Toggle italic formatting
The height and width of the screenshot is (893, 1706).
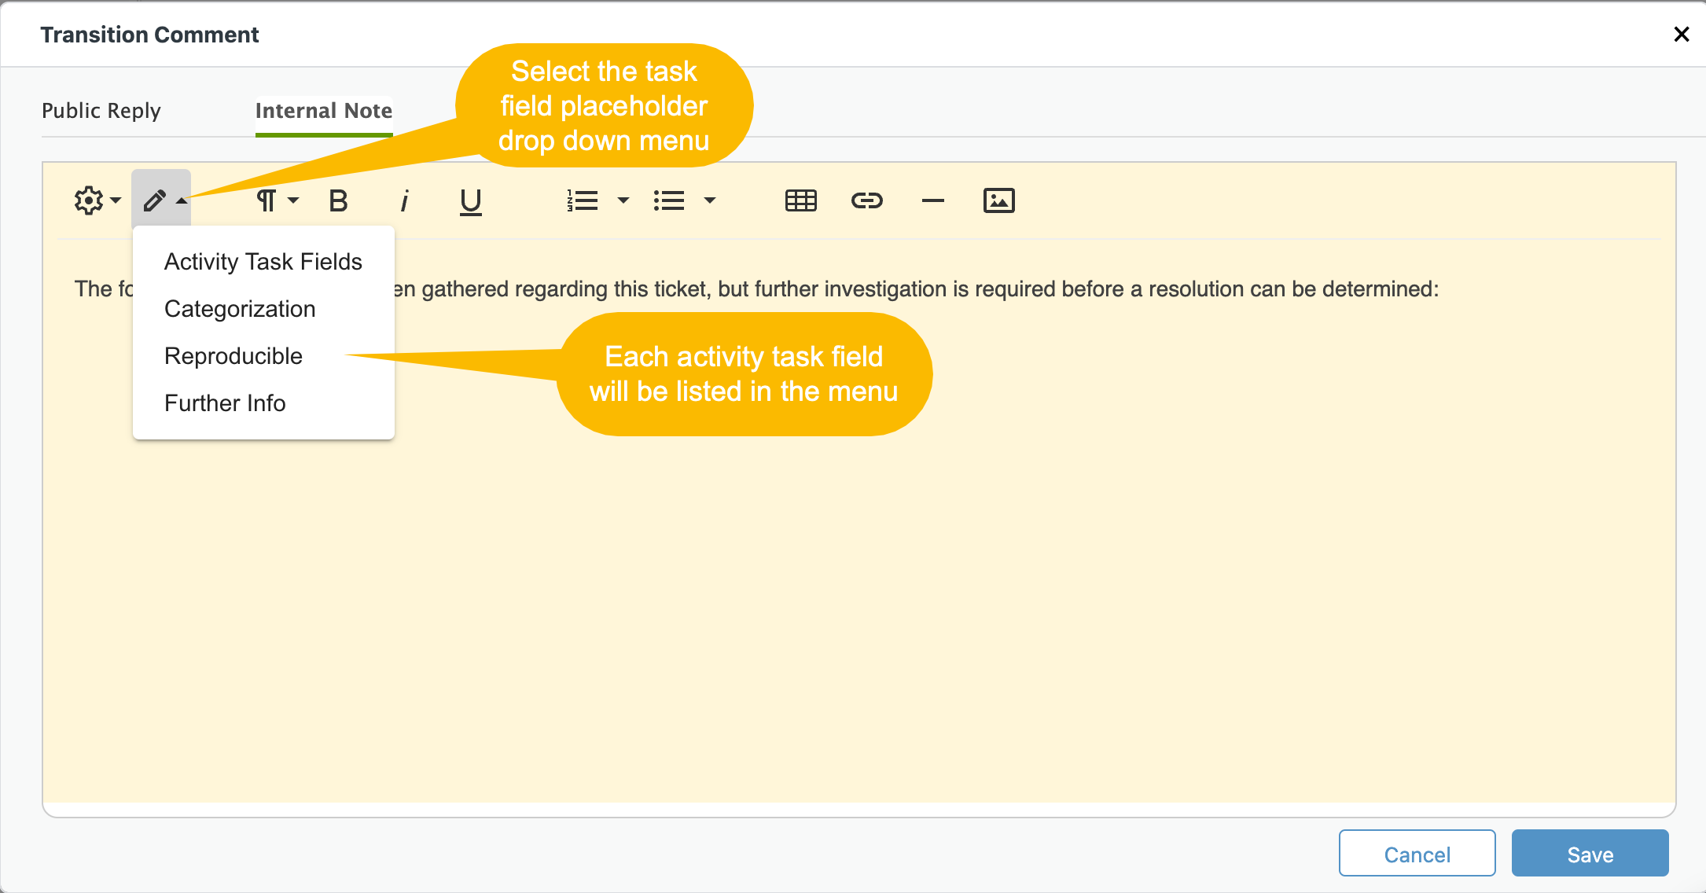click(404, 201)
